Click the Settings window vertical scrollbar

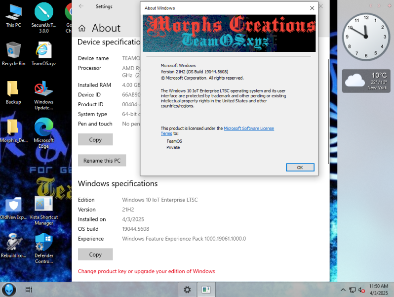(328, 112)
